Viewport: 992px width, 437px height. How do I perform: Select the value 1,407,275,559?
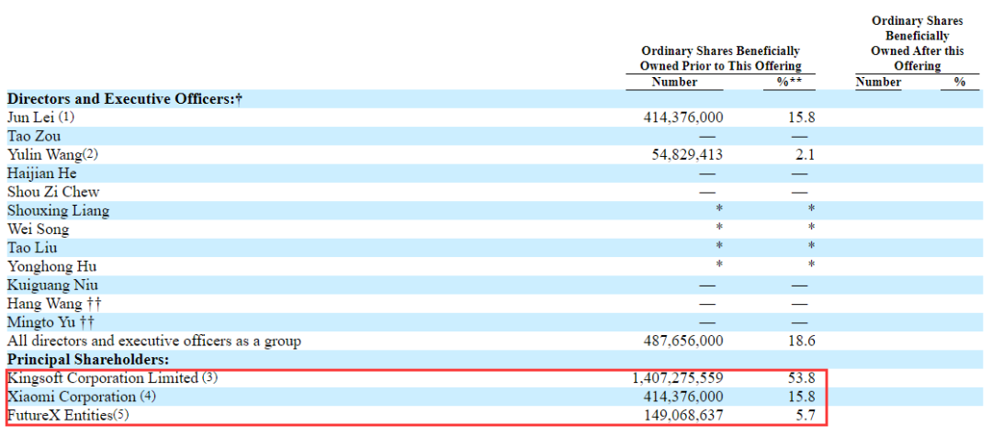678,378
